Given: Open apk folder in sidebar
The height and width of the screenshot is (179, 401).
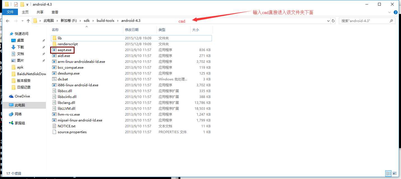Looking at the screenshot, I should coord(20,67).
